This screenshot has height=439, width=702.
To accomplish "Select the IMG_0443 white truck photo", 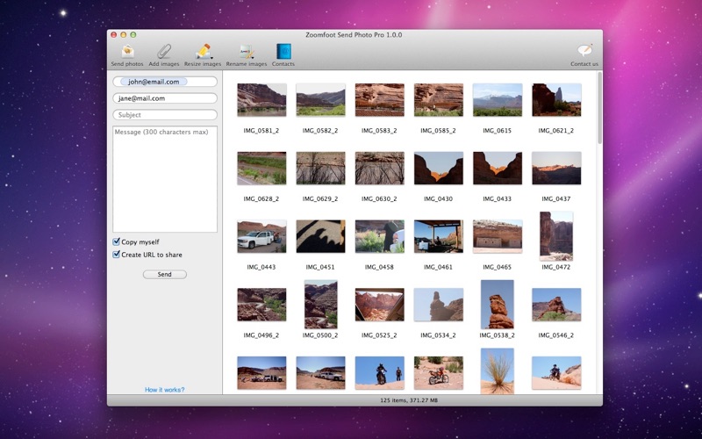I will pyautogui.click(x=261, y=236).
